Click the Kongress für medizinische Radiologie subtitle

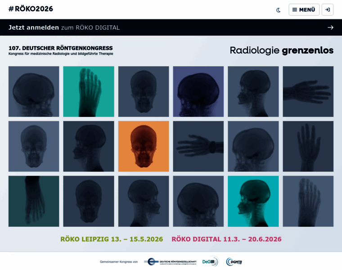pos(61,54)
